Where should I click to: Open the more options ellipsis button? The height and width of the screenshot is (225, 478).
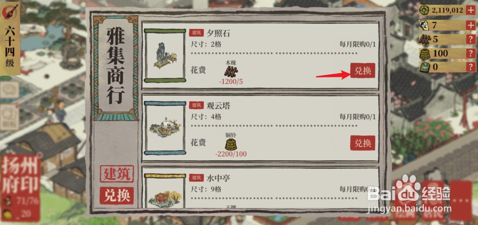460,200
